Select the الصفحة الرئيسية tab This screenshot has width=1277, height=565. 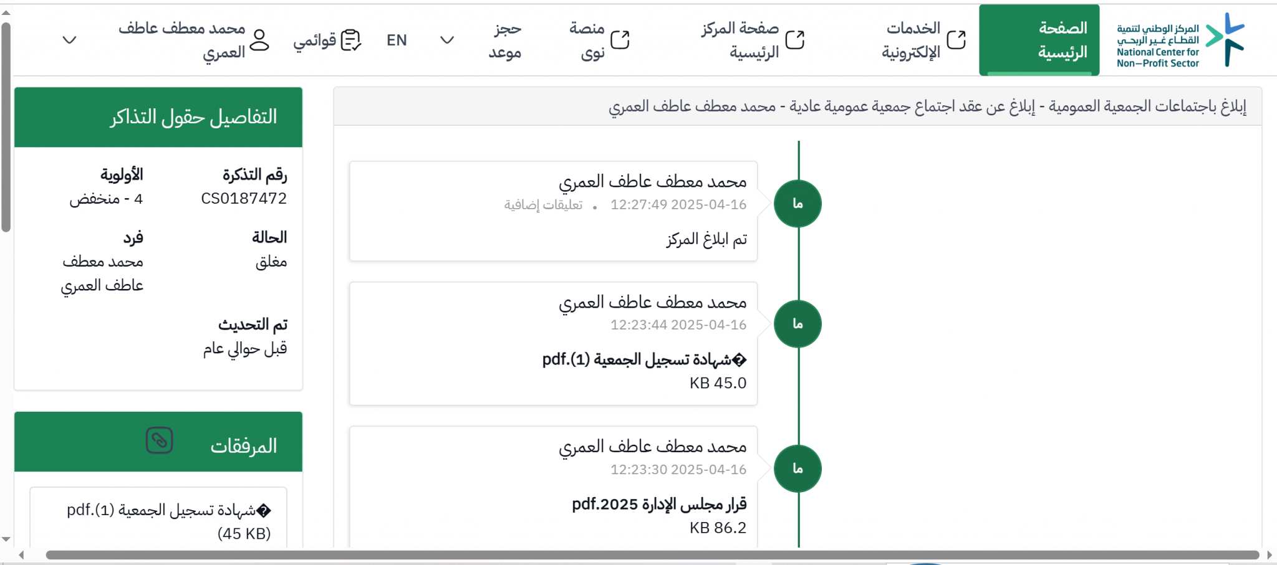[1039, 40]
